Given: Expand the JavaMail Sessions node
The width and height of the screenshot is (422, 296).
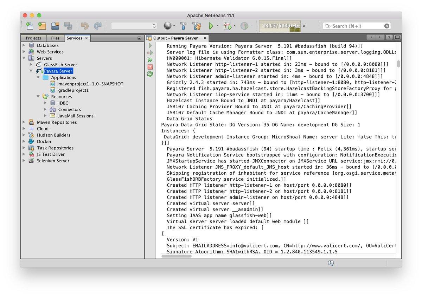Looking at the screenshot, I should (x=45, y=116).
